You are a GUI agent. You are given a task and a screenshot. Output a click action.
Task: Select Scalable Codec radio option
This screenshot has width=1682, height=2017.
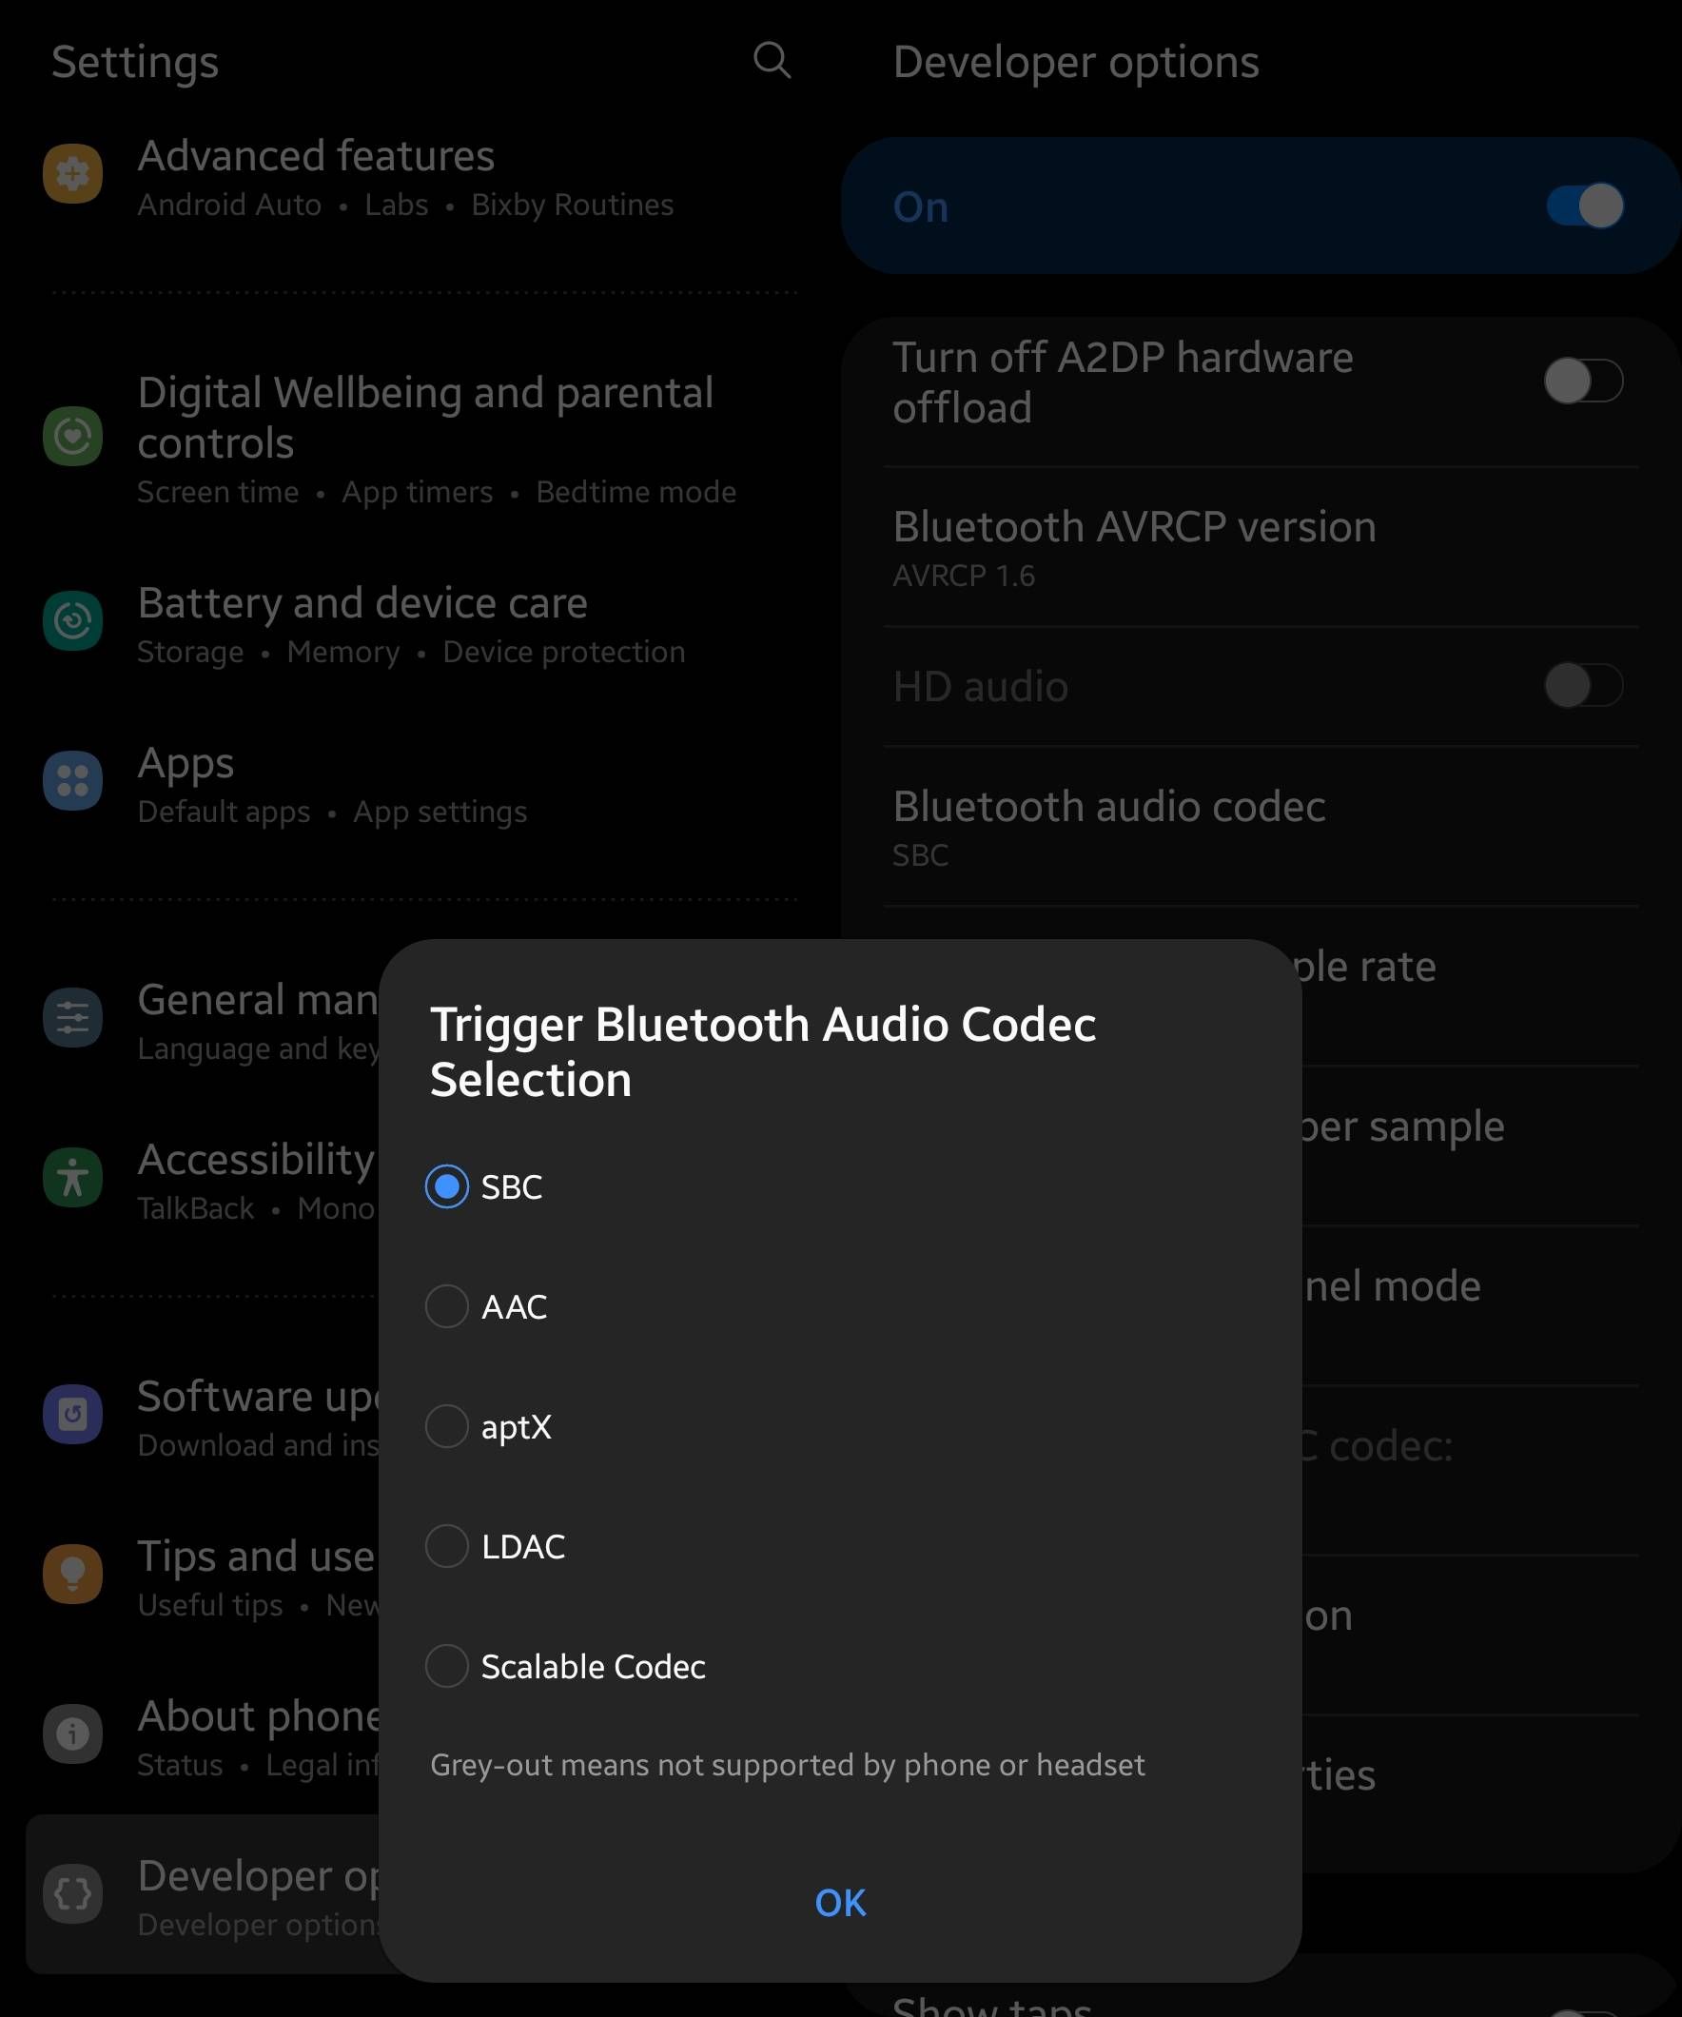[x=447, y=1667]
